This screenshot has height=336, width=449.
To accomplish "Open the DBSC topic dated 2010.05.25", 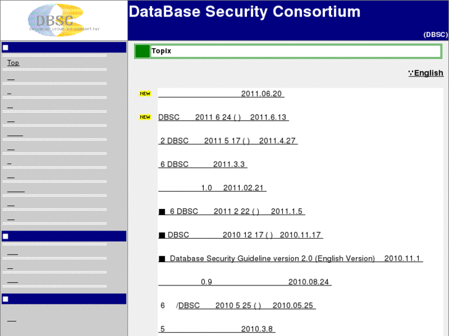I will tap(247, 306).
